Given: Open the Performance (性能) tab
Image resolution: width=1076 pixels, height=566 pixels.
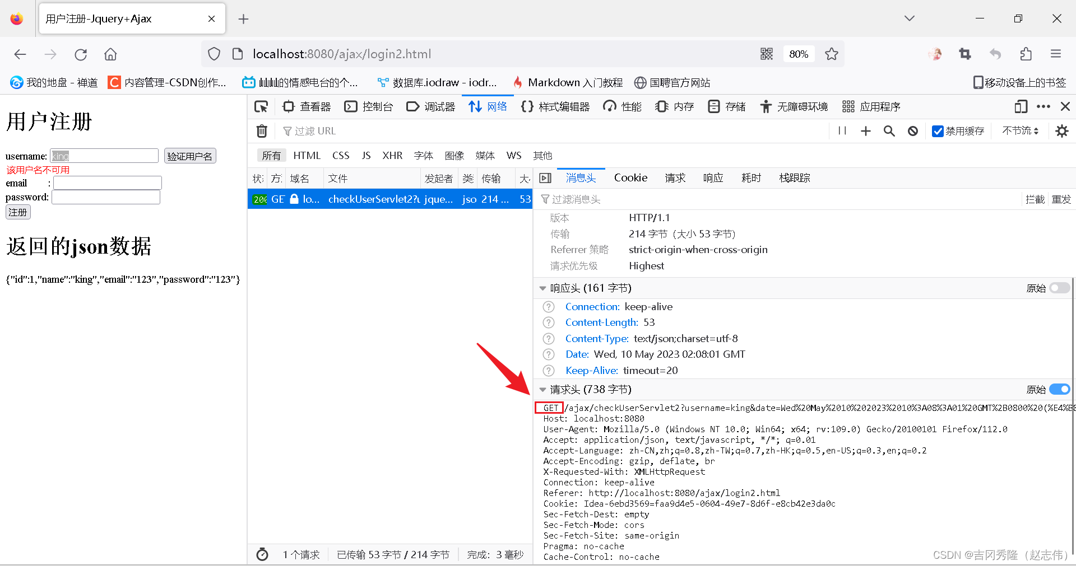Looking at the screenshot, I should pos(622,106).
